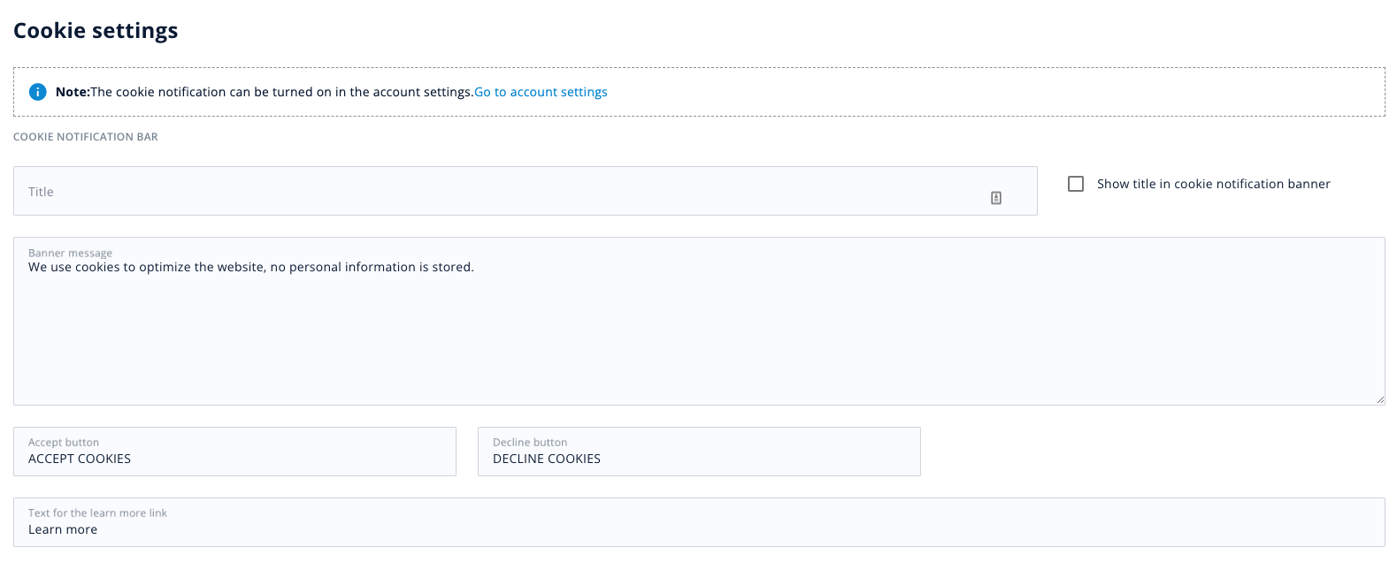
Task: Click the contact card icon in Title field
Action: tap(996, 198)
